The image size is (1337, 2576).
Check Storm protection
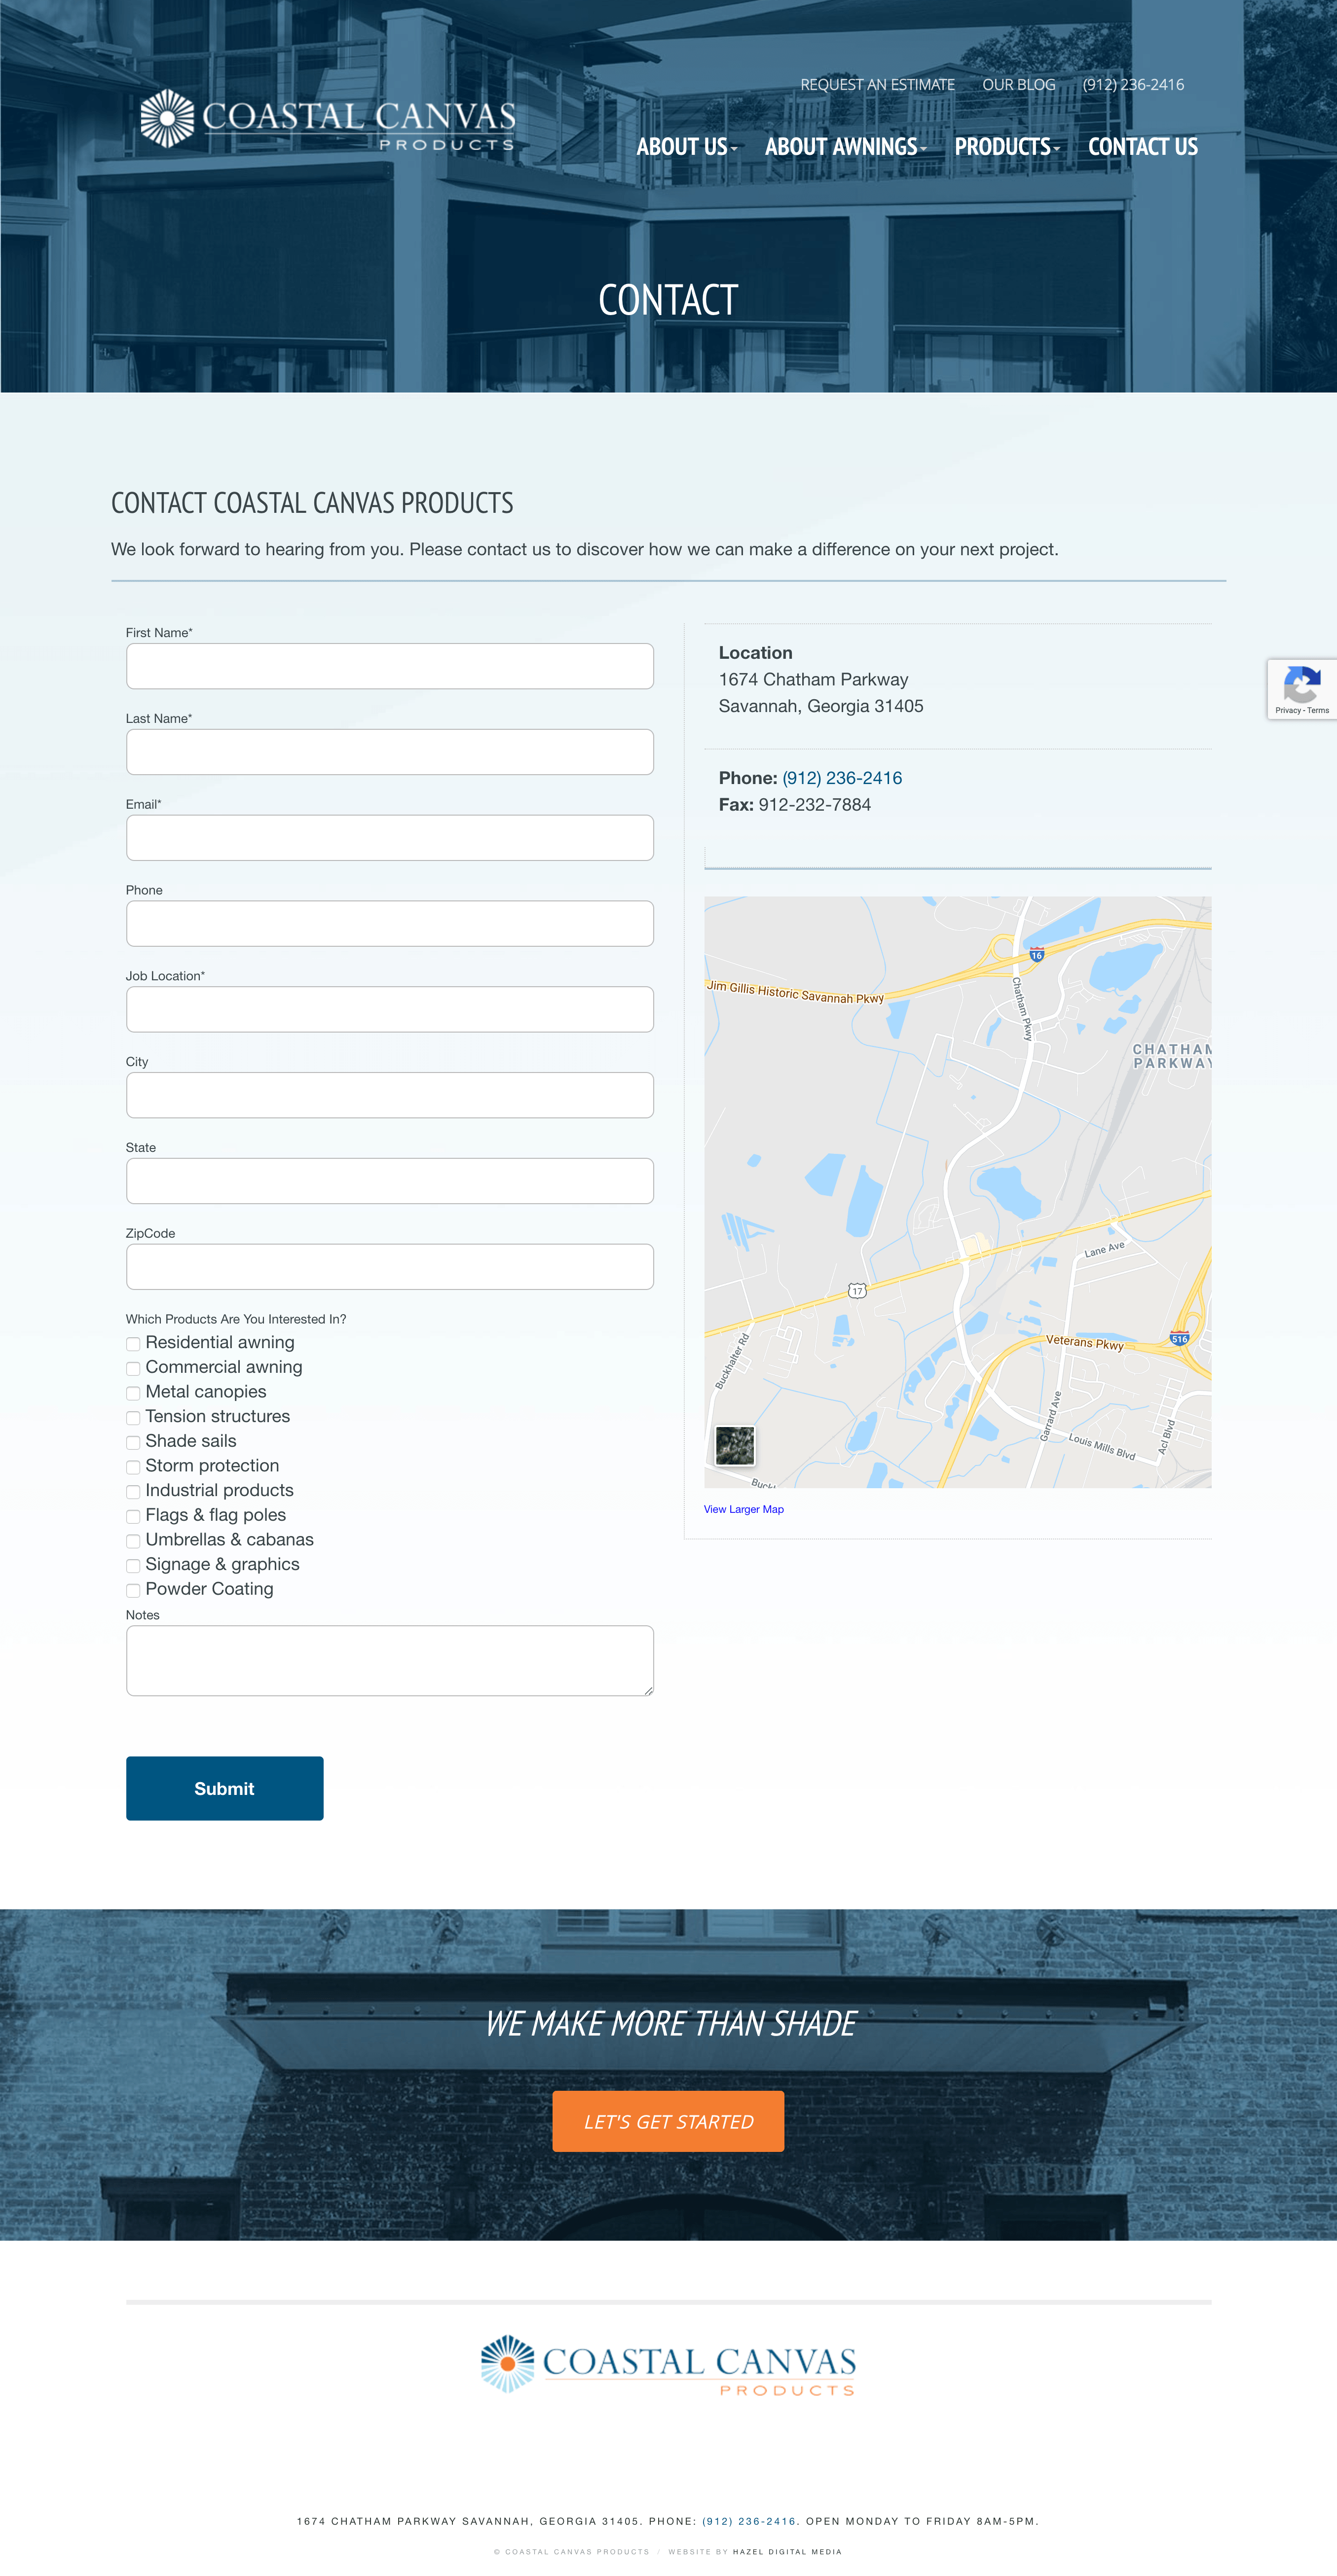point(133,1467)
